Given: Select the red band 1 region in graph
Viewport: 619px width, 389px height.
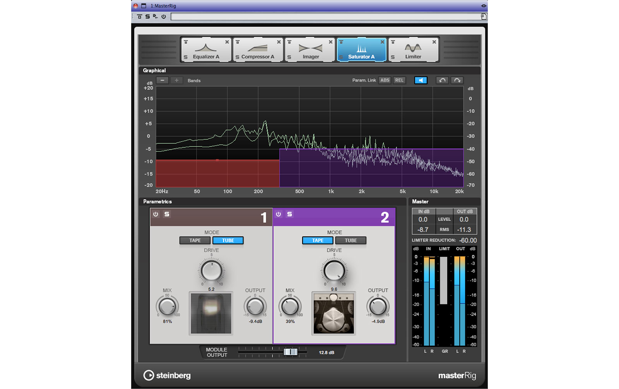Looking at the screenshot, I should 217,174.
